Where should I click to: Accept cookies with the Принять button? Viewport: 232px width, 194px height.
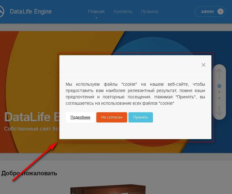141,117
